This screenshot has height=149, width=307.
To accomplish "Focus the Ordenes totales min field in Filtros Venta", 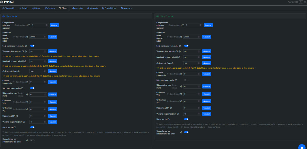I will click(x=38, y=82).
